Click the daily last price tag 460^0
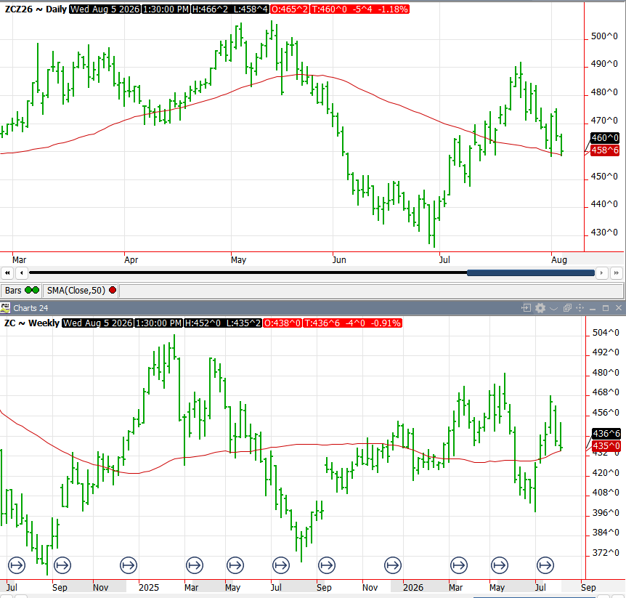 605,138
